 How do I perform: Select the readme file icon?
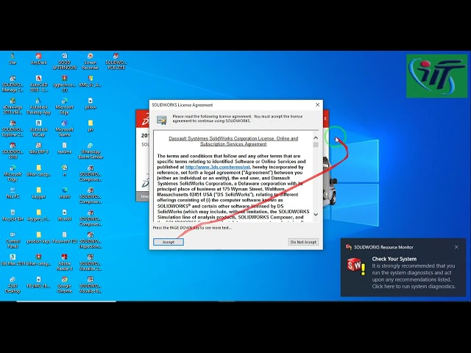pos(64,148)
